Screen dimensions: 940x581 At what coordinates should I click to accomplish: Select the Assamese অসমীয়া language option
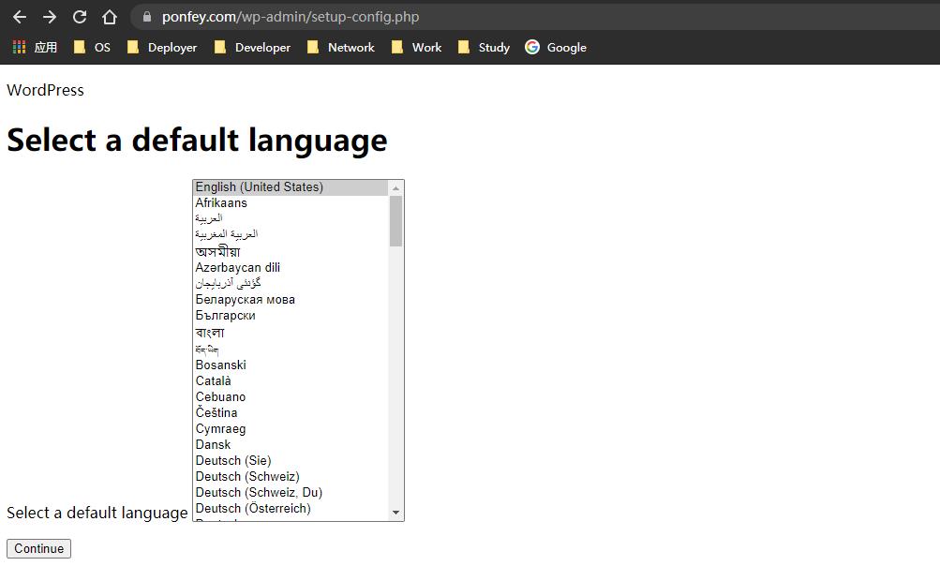pos(291,251)
